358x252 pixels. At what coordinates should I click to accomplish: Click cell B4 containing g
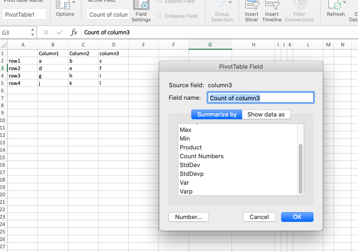point(53,76)
